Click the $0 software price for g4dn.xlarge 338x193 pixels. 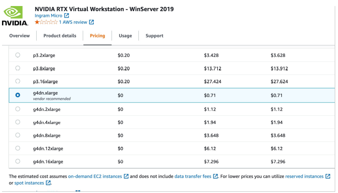coord(120,95)
